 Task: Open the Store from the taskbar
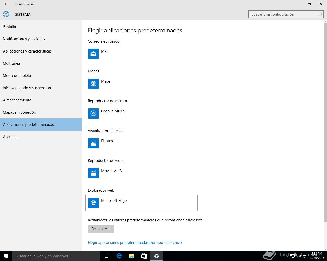click(x=144, y=256)
